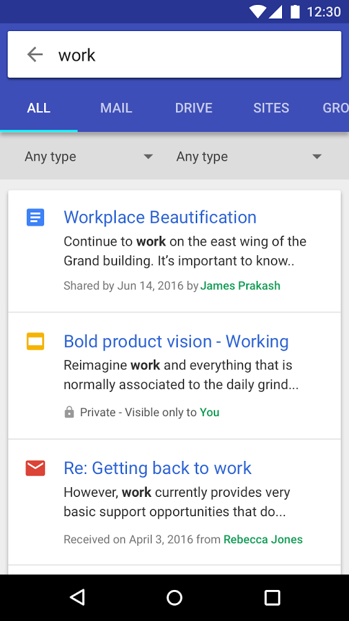Tap the Android back navigation triangle
The height and width of the screenshot is (621, 349).
click(x=77, y=598)
